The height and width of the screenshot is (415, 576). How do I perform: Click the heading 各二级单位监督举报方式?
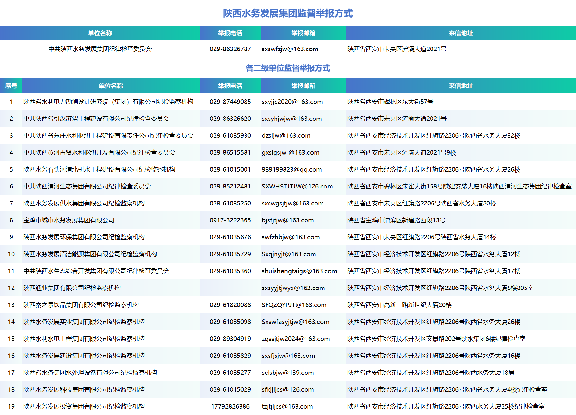(x=288, y=68)
